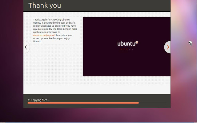Go back to the previous slide arrow
The width and height of the screenshot is (197, 123).
click(x=26, y=47)
